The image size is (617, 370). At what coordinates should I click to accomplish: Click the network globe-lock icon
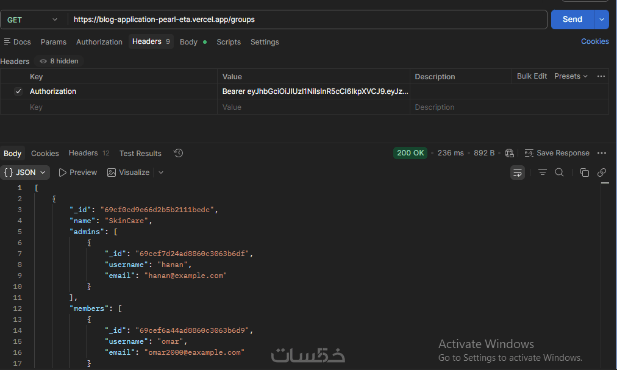click(509, 153)
